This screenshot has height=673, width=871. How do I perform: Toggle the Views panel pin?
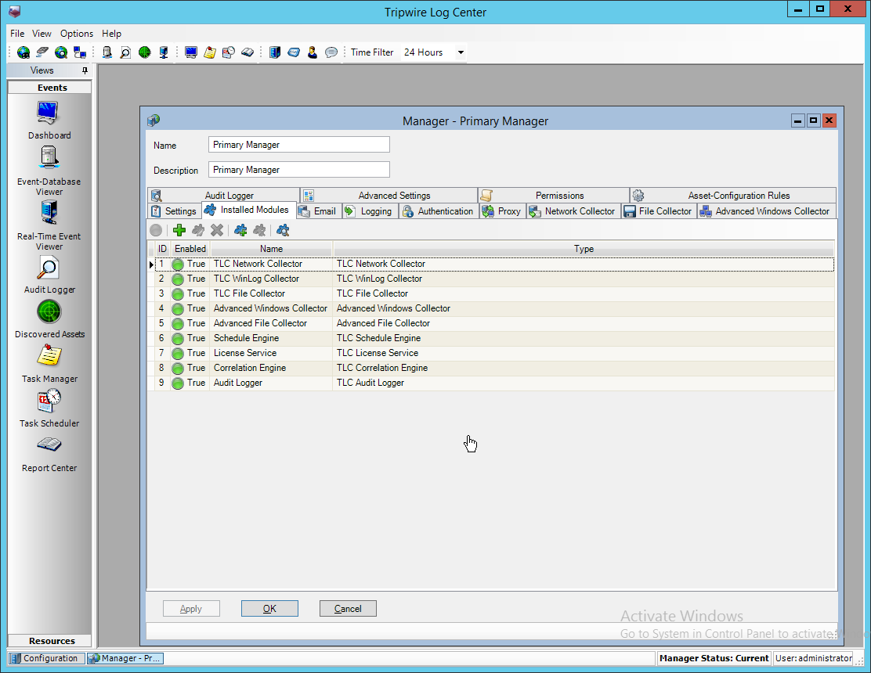click(85, 70)
